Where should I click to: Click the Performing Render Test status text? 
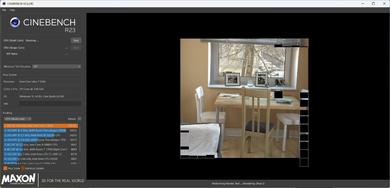(x=238, y=183)
